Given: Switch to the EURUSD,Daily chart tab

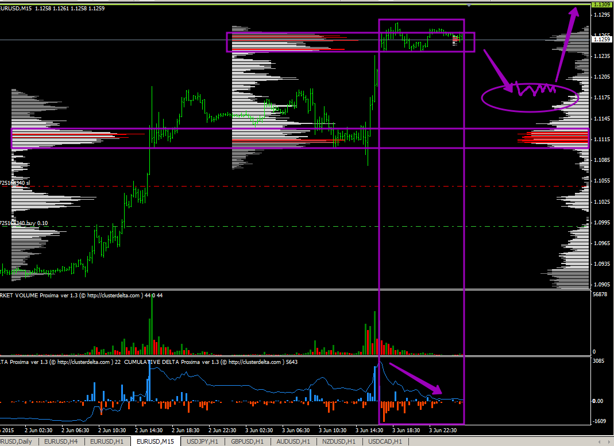Looking at the screenshot, I should 17,441.
